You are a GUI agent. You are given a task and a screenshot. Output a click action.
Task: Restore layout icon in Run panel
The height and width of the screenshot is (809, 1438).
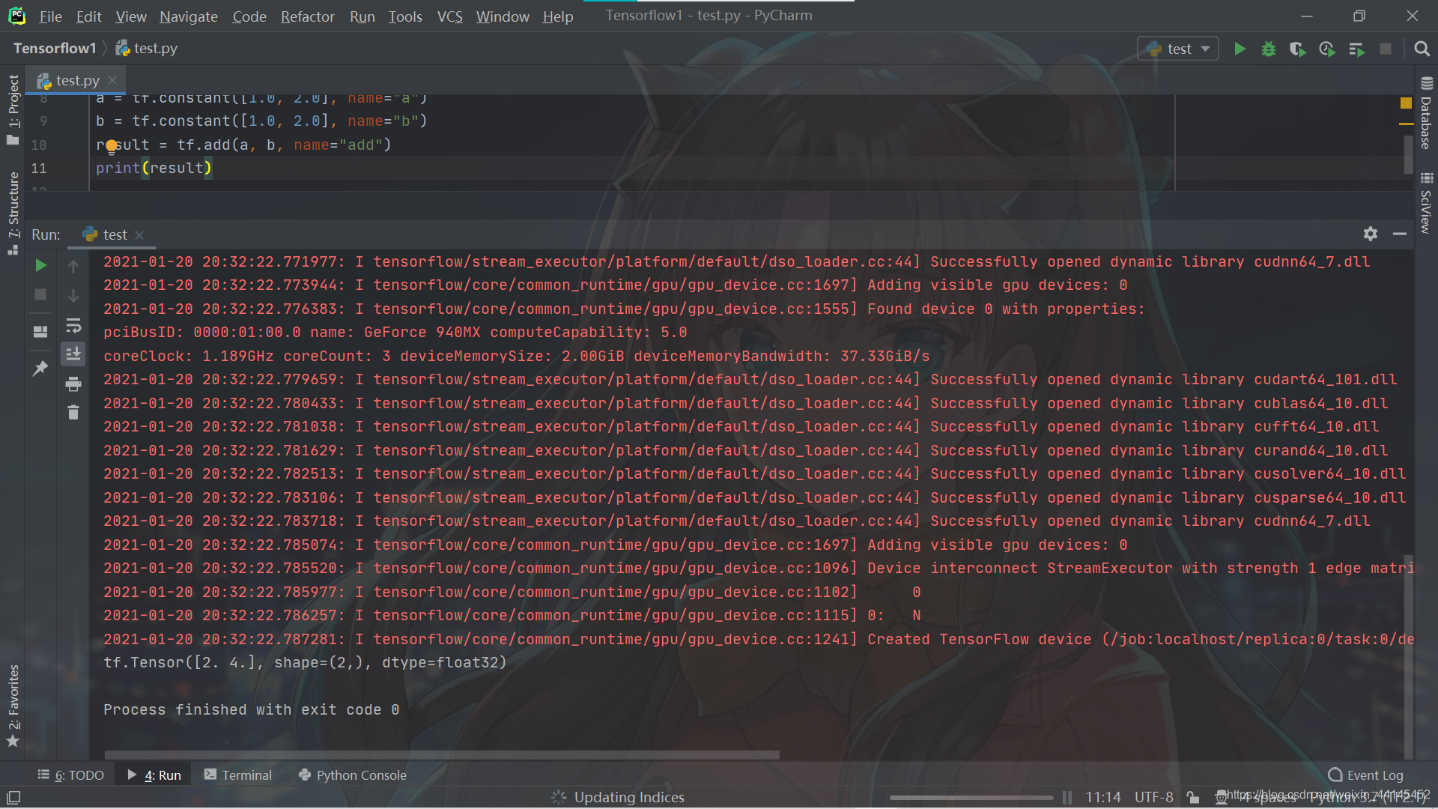click(40, 332)
